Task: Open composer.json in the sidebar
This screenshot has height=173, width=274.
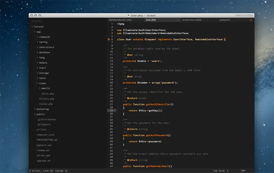Action: pos(46,135)
